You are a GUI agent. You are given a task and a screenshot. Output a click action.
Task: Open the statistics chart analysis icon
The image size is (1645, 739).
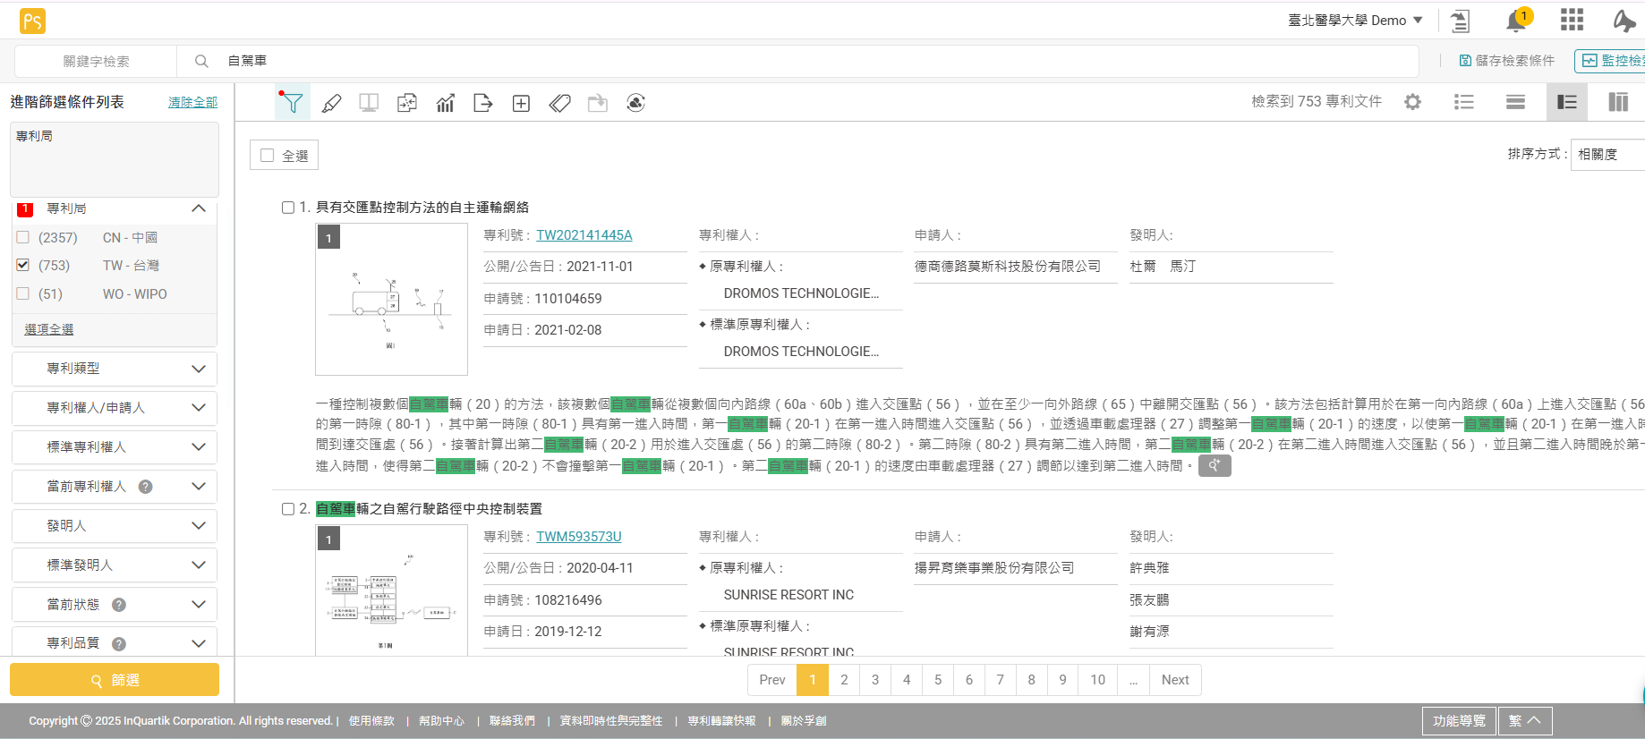click(446, 103)
